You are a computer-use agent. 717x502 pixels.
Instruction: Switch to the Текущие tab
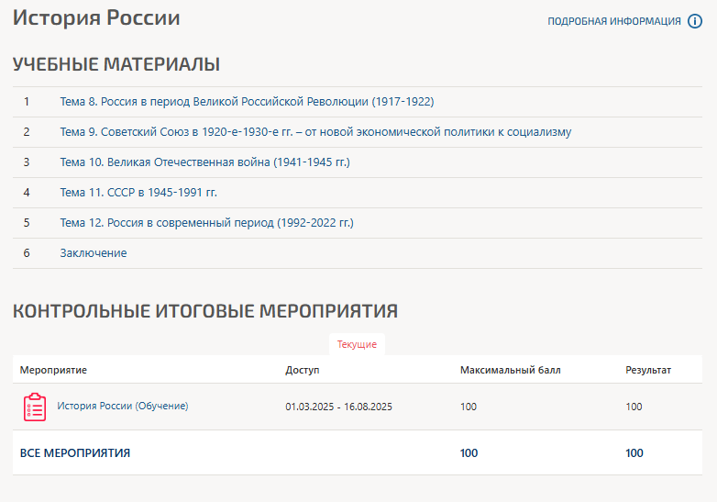click(x=357, y=344)
